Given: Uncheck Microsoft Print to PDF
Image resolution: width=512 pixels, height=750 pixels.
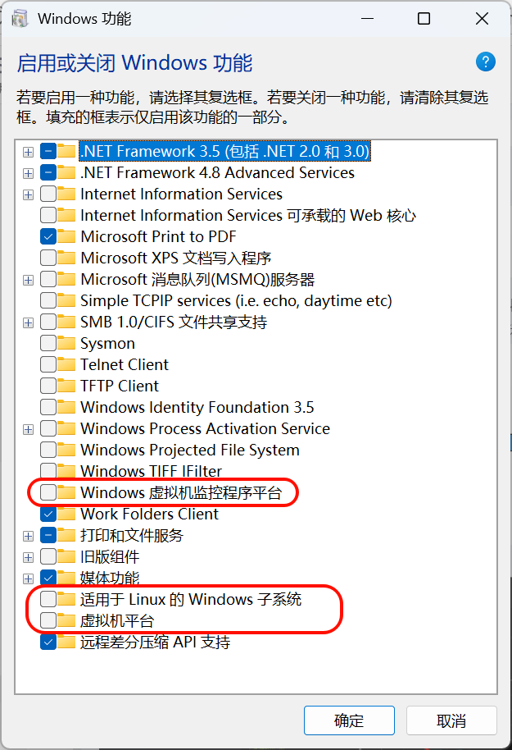Looking at the screenshot, I should [48, 236].
